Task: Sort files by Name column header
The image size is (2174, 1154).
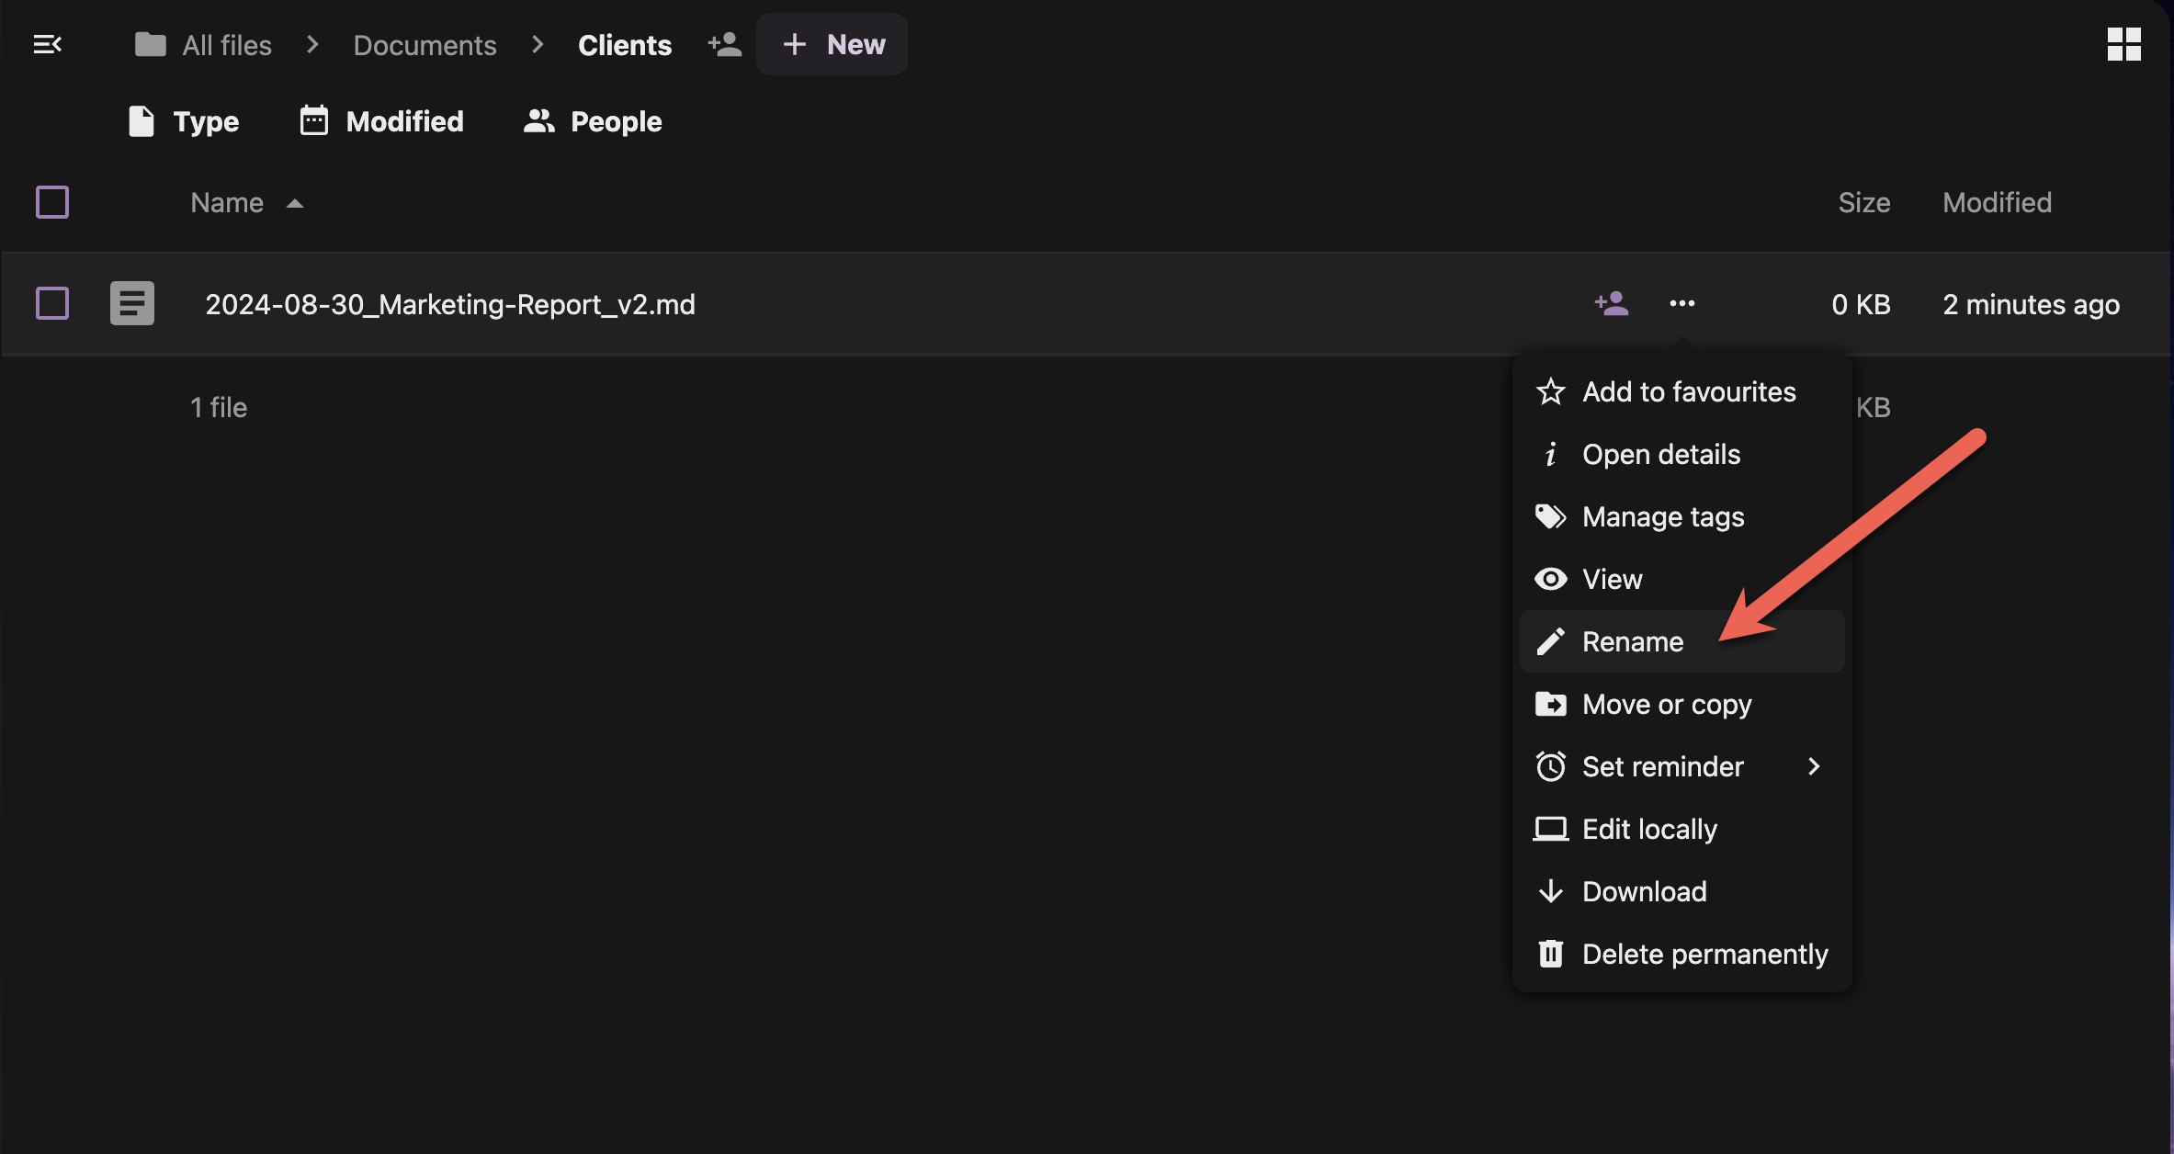Action: (x=227, y=202)
